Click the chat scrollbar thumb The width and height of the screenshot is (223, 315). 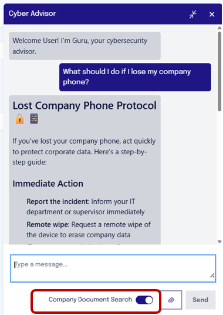[219, 71]
